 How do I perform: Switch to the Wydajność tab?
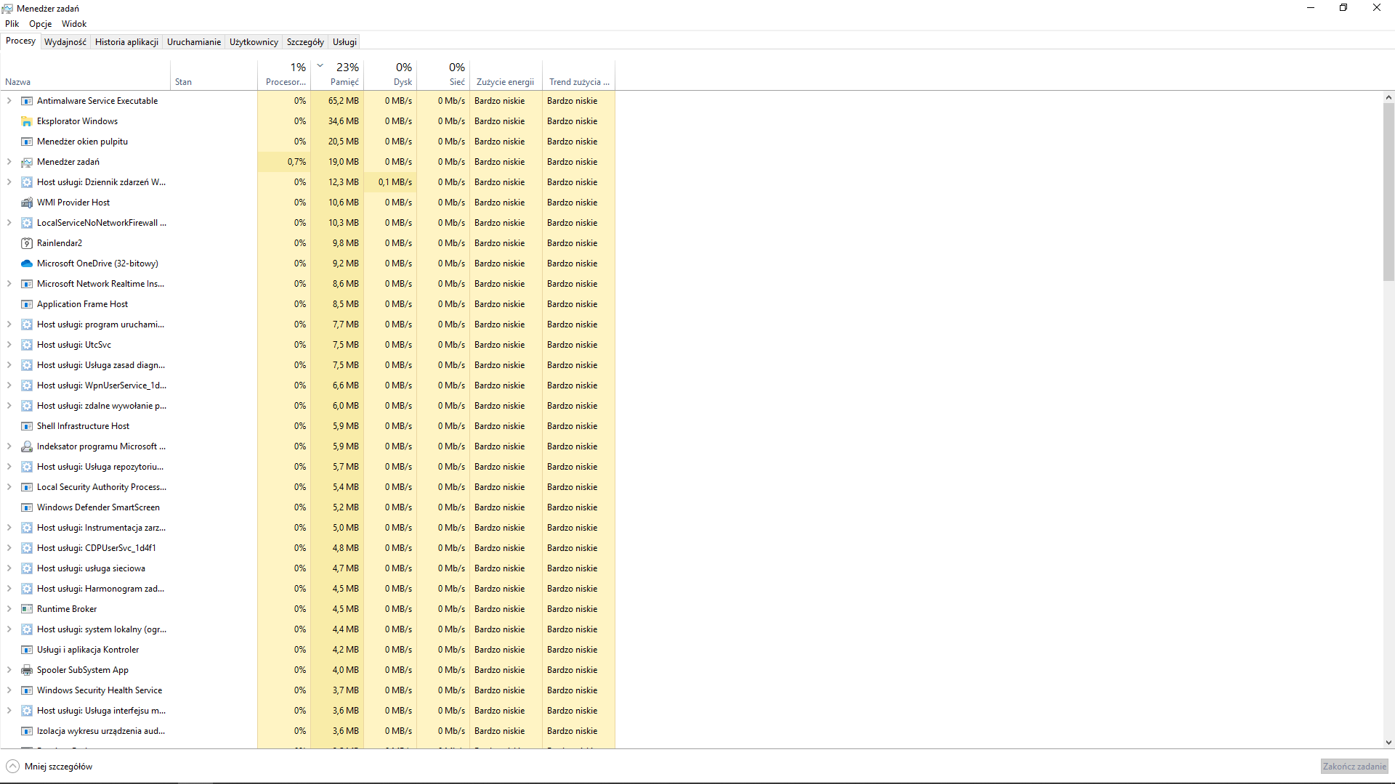pos(65,42)
